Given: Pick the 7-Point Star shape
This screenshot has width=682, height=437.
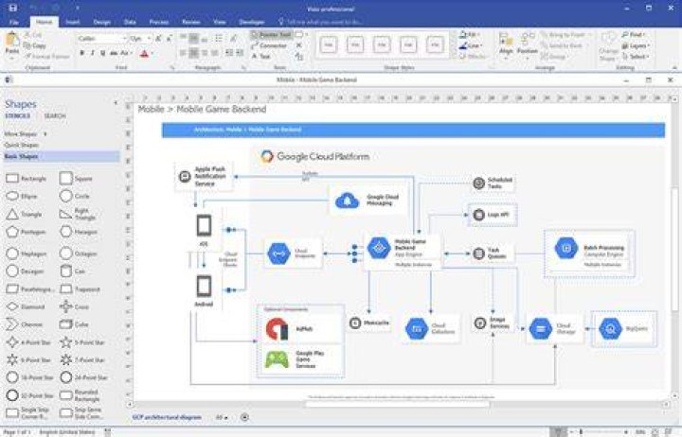Looking at the screenshot, I should 82,360.
